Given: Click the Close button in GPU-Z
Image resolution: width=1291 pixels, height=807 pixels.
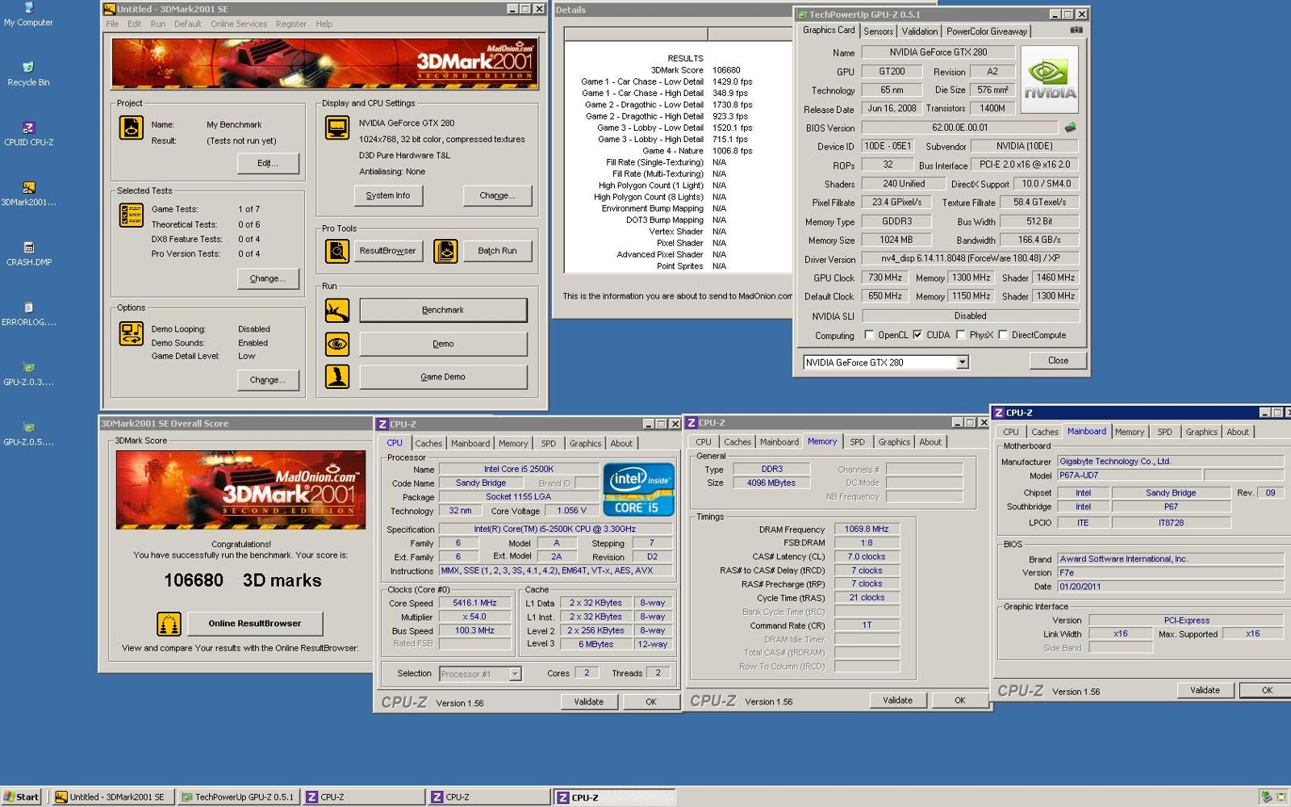Looking at the screenshot, I should [x=1058, y=361].
